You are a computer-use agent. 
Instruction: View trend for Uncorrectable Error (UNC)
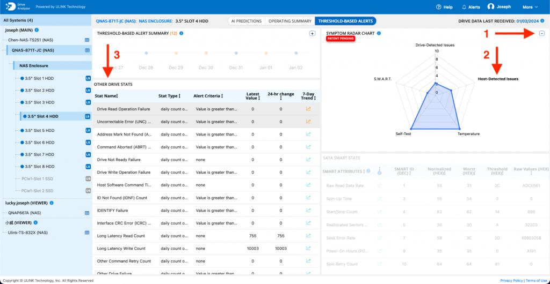pyautogui.click(x=308, y=121)
